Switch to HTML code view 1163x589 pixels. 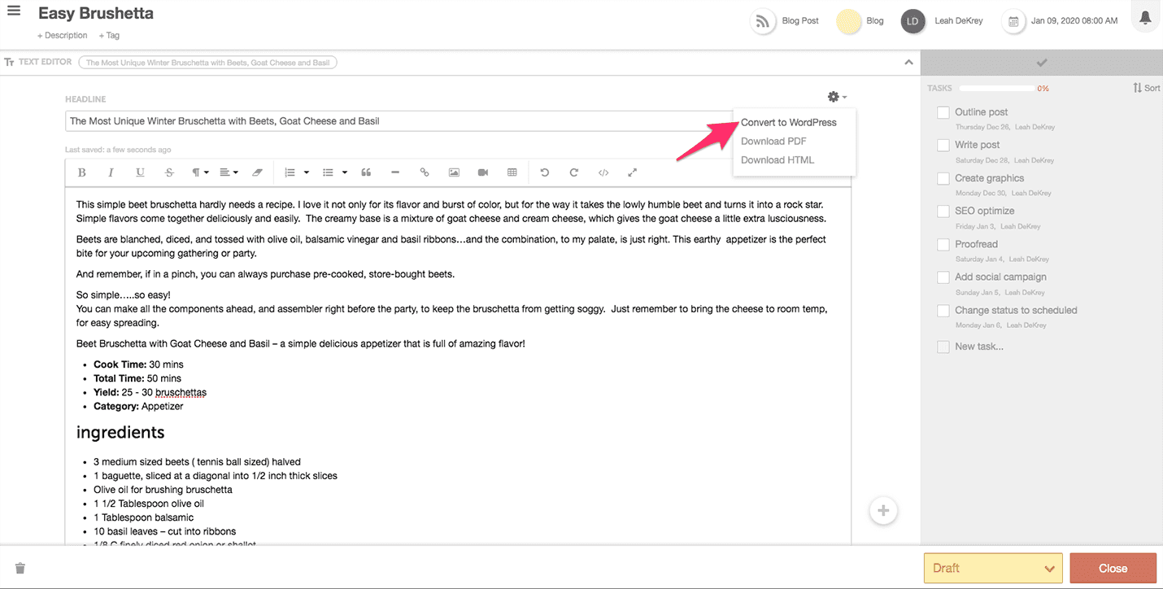(x=603, y=172)
